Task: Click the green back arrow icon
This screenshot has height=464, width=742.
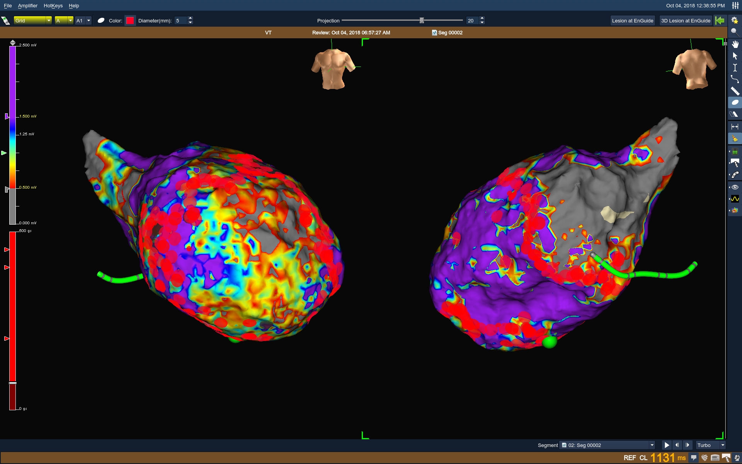Action: click(720, 20)
